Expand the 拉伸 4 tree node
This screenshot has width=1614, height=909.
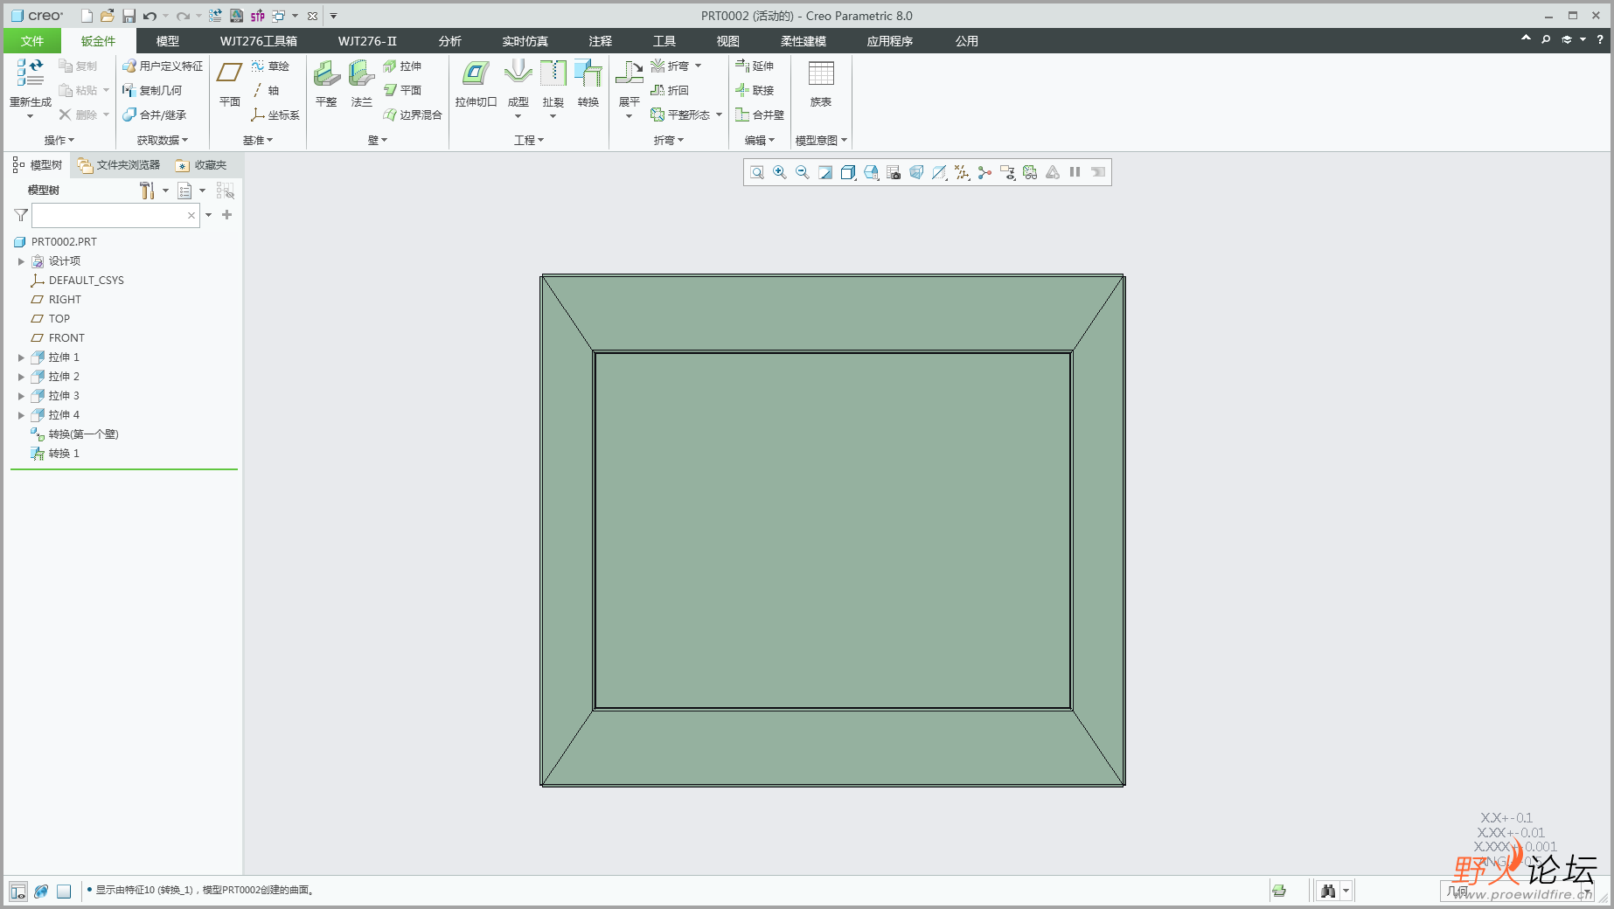tap(21, 415)
